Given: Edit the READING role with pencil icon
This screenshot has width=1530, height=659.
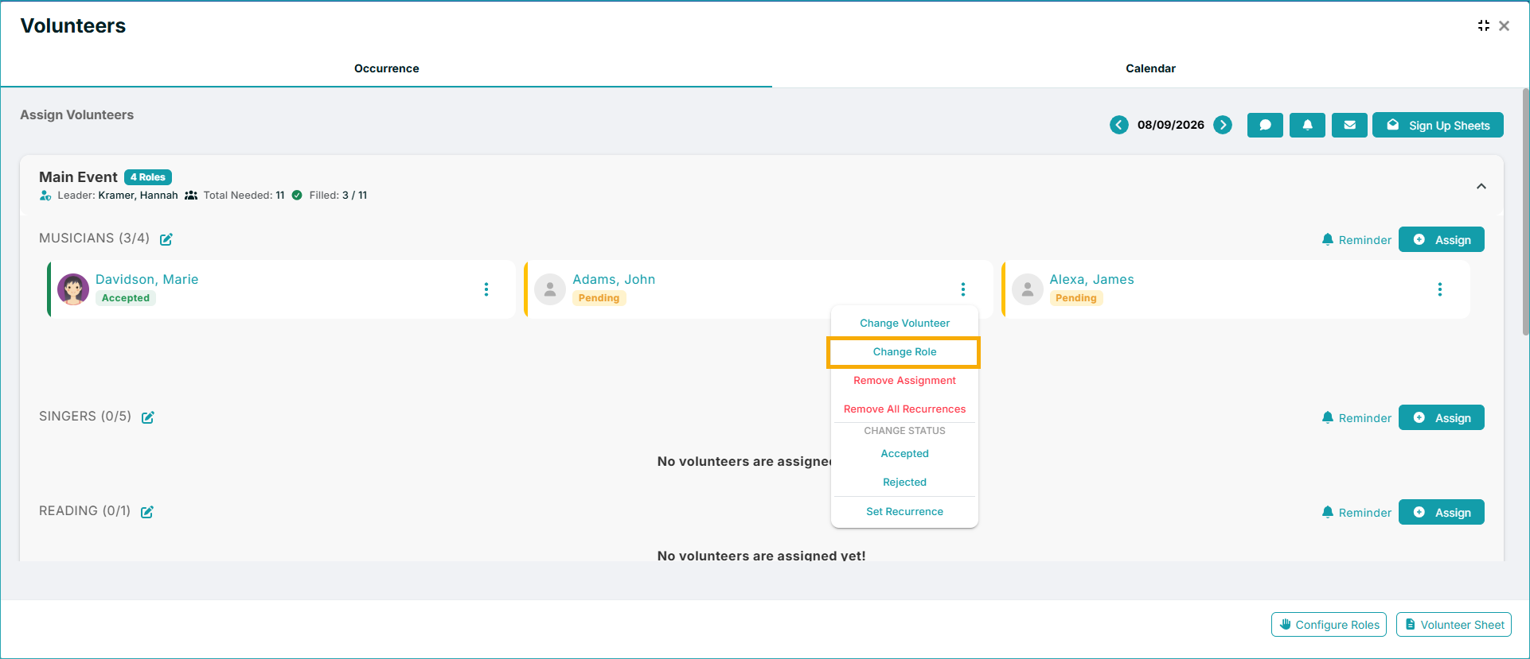Looking at the screenshot, I should pos(147,511).
